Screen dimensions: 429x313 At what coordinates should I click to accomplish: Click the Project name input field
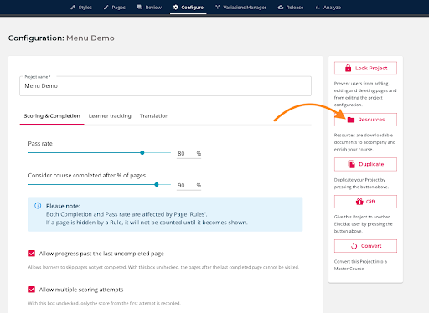tap(165, 86)
